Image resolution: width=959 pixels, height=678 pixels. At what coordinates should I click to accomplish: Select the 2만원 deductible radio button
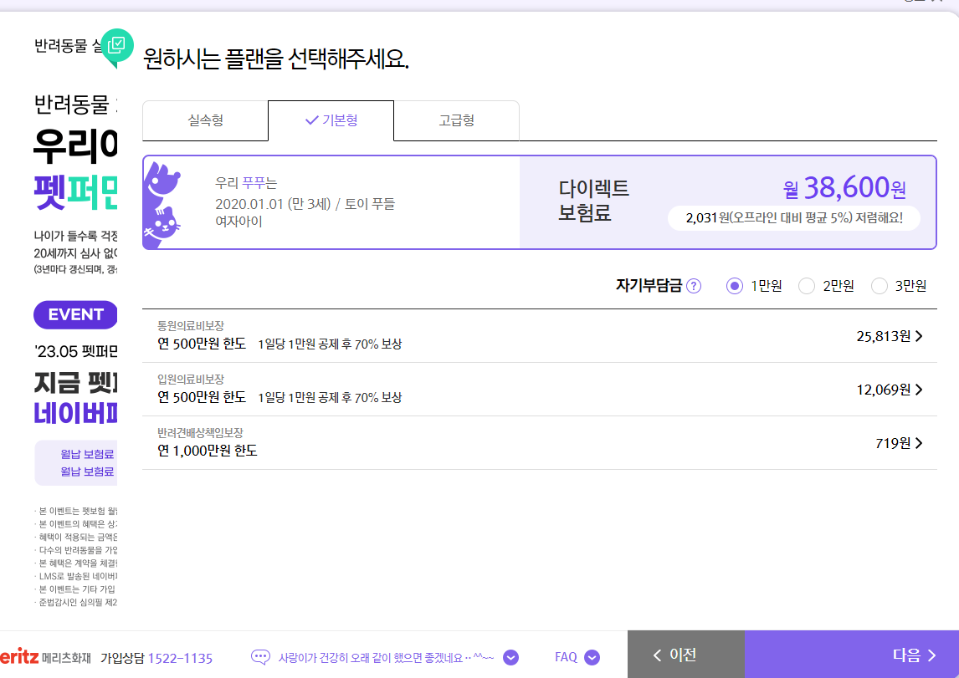[807, 286]
